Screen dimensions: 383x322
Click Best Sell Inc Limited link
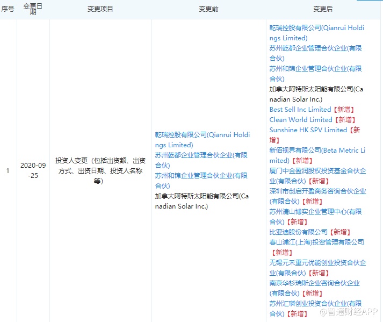click(300, 110)
